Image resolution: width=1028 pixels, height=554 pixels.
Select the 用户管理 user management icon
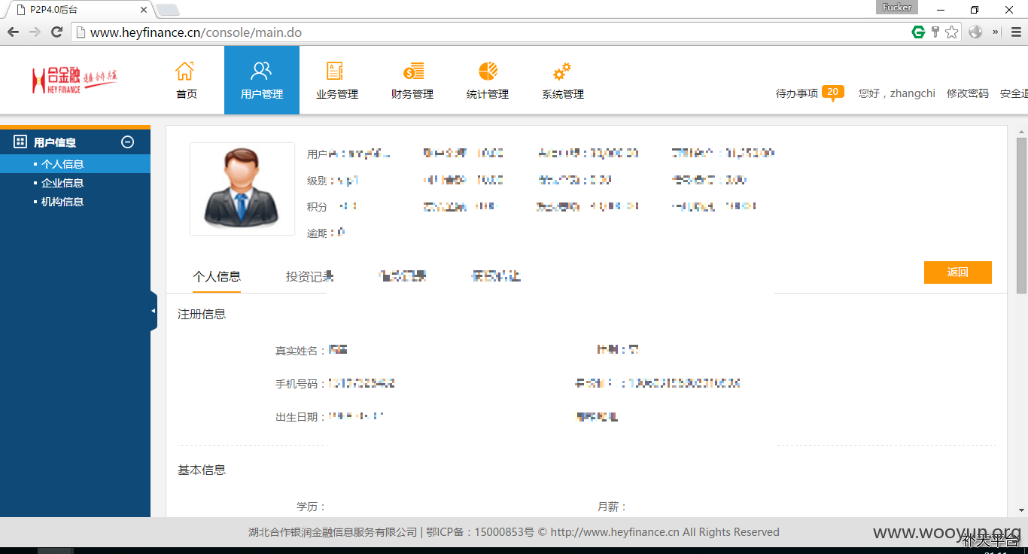[261, 72]
